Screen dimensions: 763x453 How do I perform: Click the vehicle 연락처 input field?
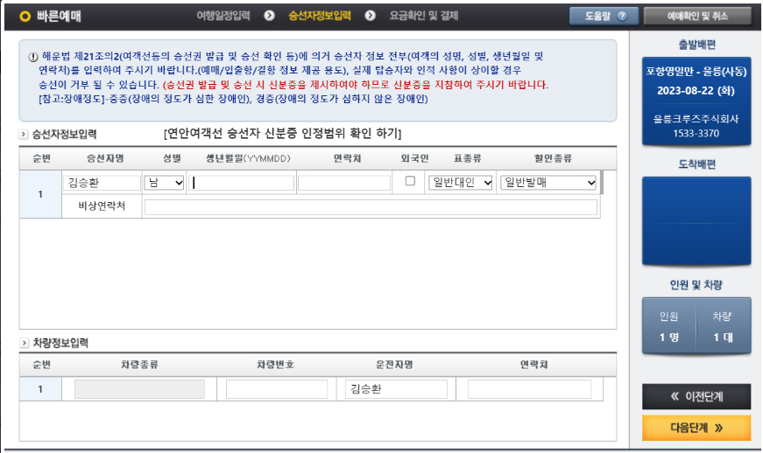pyautogui.click(x=529, y=389)
